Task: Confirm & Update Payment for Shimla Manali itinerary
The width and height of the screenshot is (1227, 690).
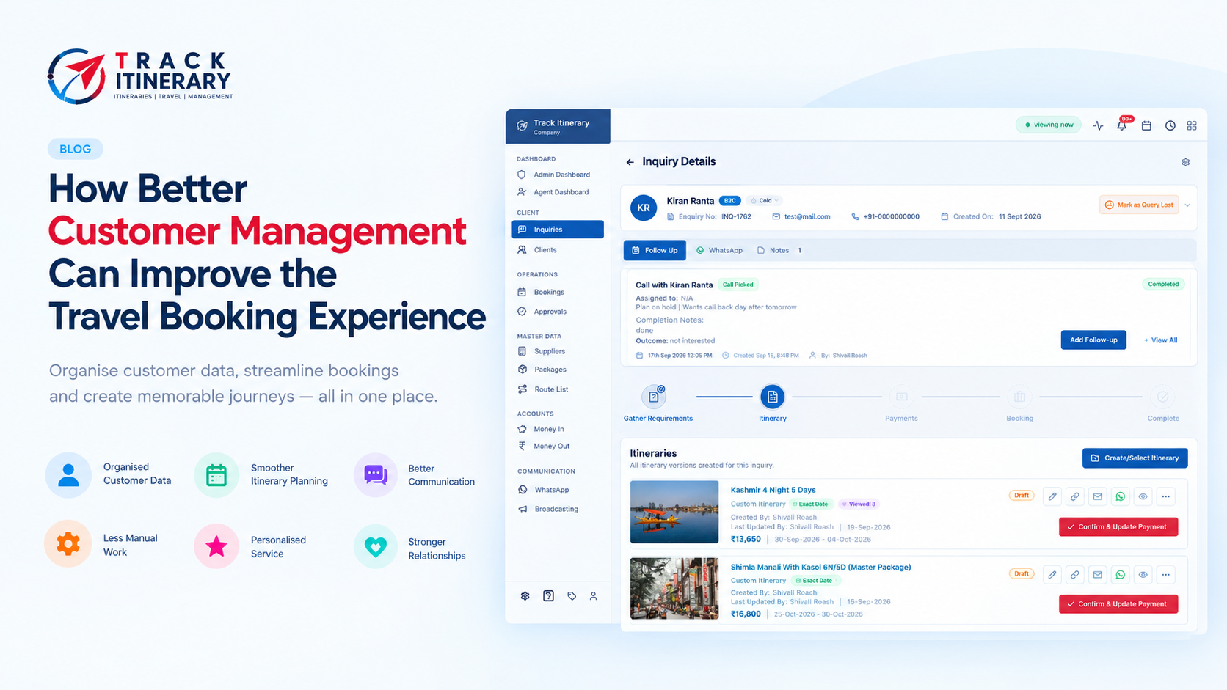Action: [1118, 604]
